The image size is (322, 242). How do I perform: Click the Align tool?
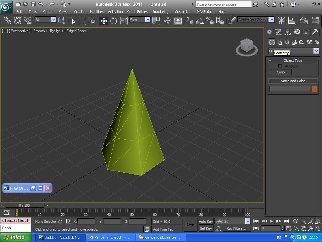coord(291,20)
